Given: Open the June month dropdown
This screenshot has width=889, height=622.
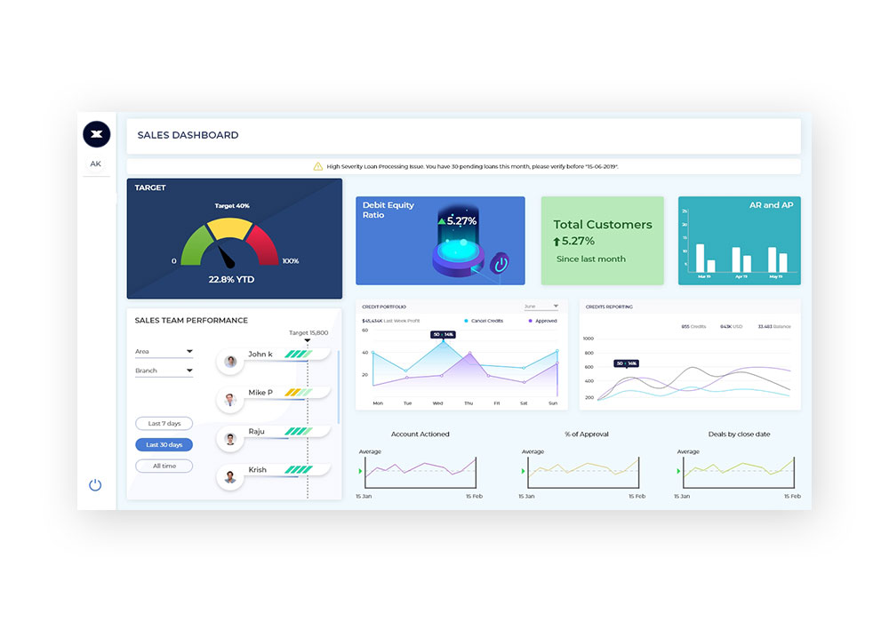Looking at the screenshot, I should 541,307.
